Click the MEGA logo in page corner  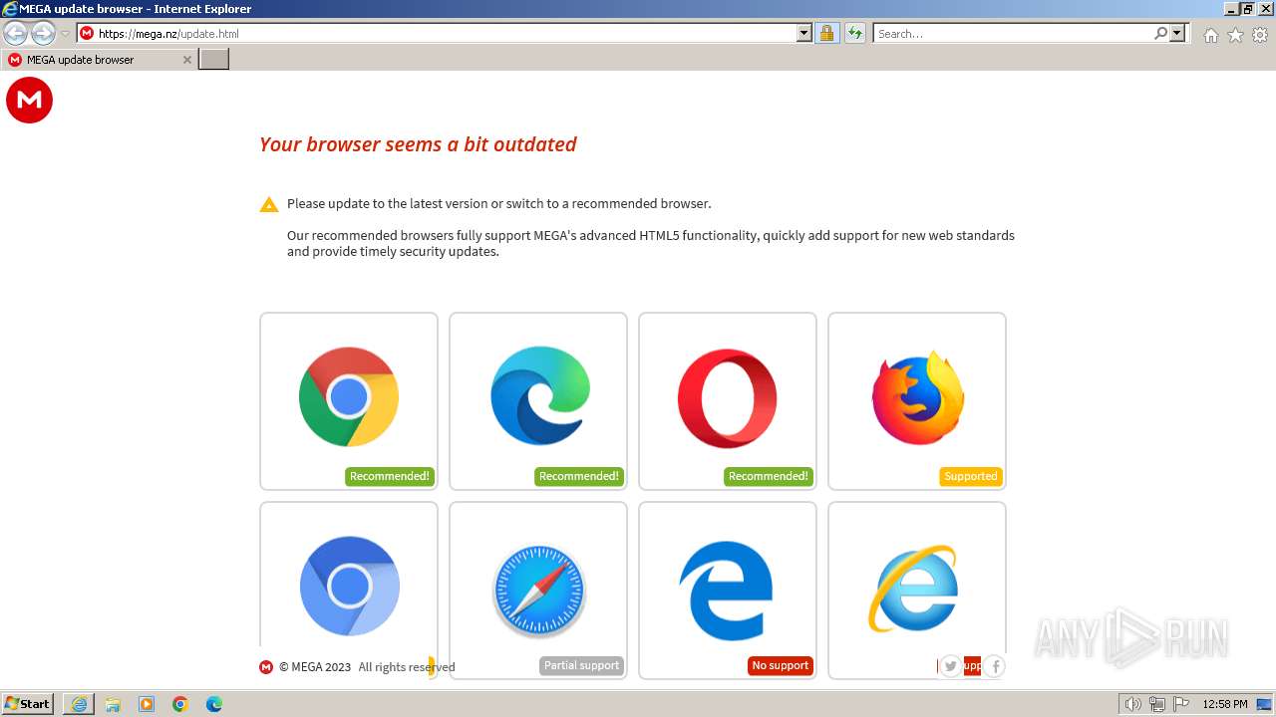pyautogui.click(x=29, y=101)
